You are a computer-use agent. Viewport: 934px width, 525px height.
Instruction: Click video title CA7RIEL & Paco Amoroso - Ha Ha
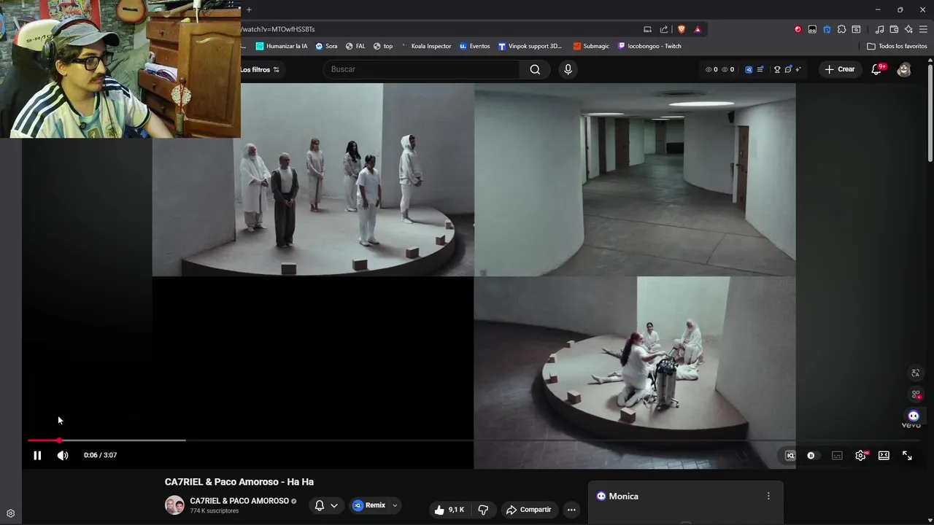click(239, 482)
